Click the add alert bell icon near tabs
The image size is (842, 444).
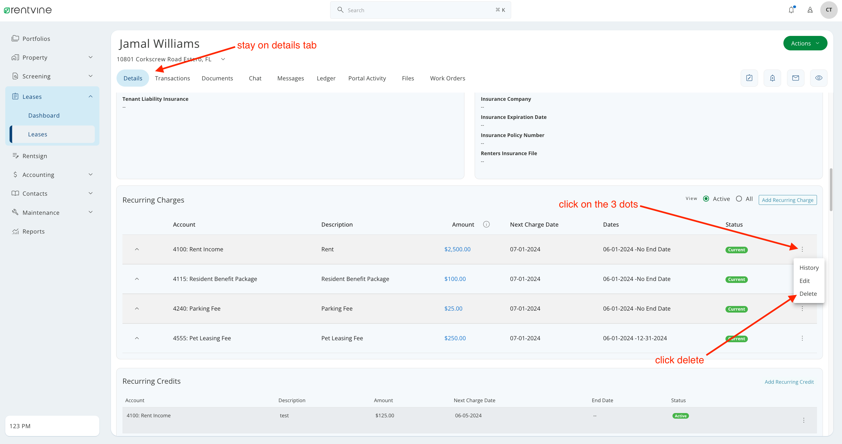pyautogui.click(x=772, y=78)
